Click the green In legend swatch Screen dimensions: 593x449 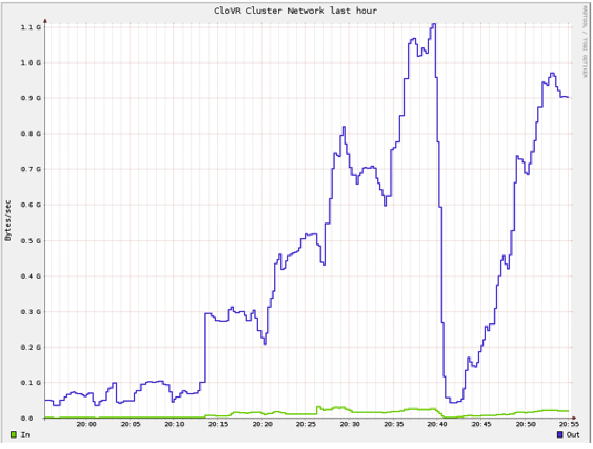tap(14, 435)
